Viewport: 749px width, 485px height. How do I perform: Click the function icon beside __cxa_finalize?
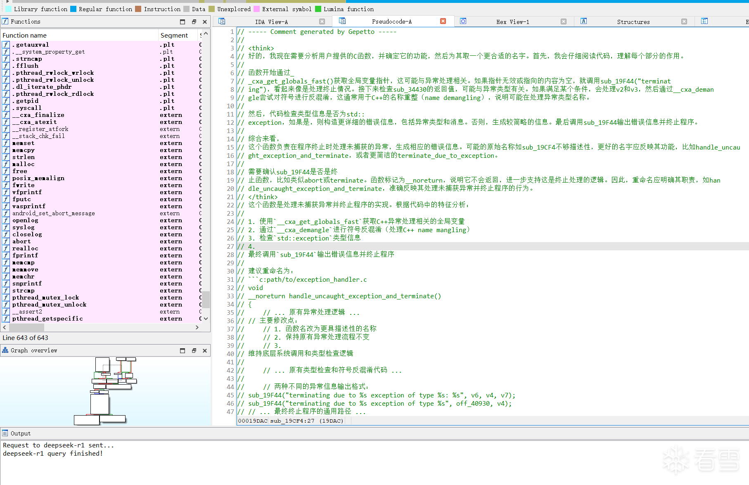point(6,115)
